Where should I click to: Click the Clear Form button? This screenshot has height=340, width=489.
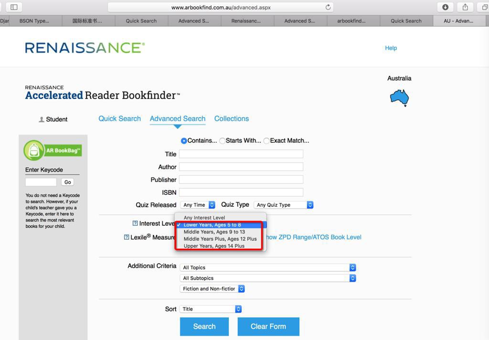(x=268, y=327)
